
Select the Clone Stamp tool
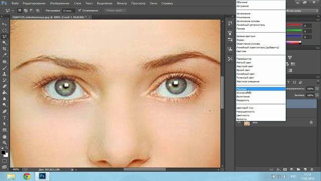(x=5, y=74)
